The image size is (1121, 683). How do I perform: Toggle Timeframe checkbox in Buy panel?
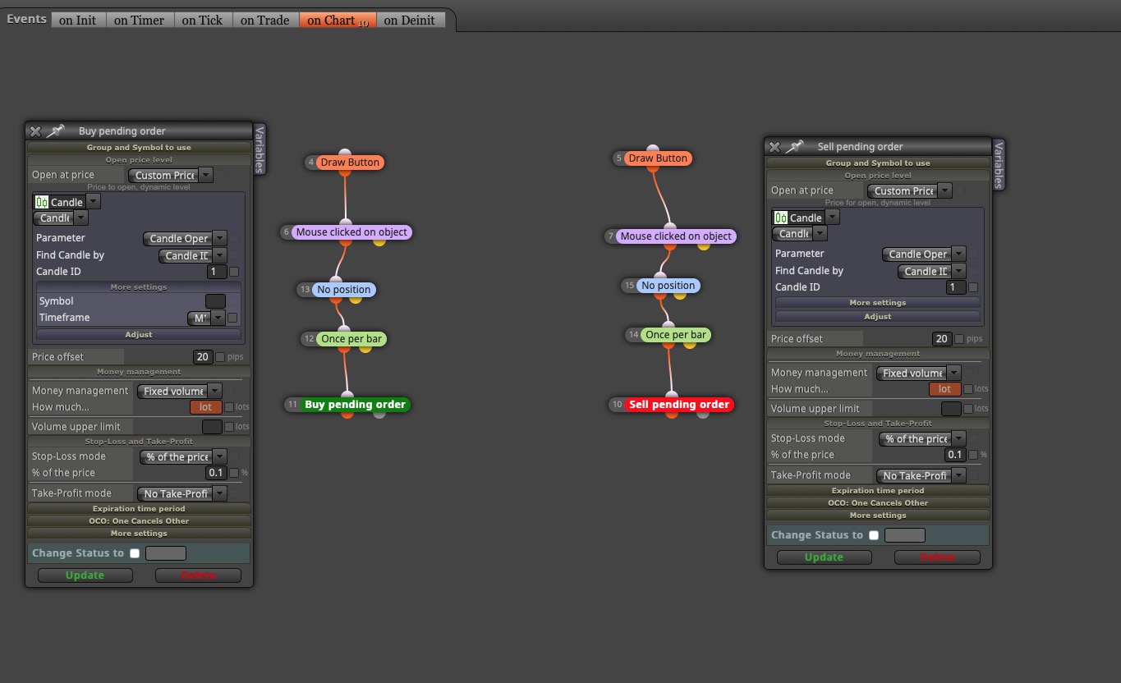click(232, 318)
